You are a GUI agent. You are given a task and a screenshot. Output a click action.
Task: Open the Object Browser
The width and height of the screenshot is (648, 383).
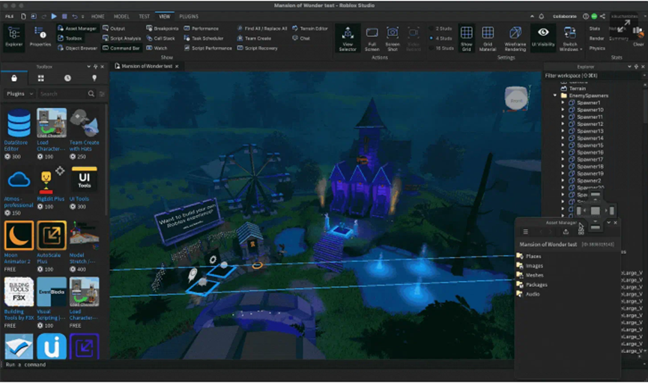(77, 48)
